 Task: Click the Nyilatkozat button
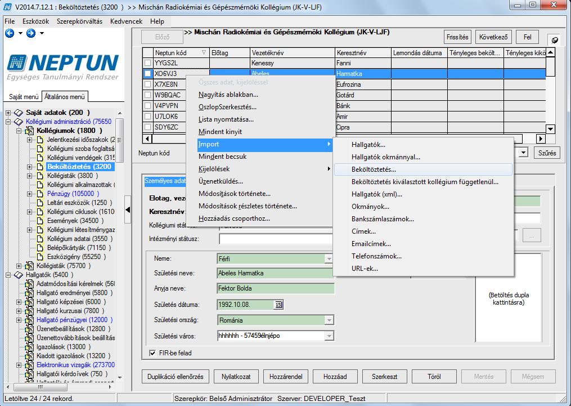236,377
